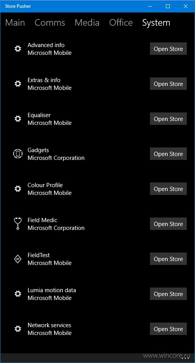Open Store for Advanced info

point(168,49)
